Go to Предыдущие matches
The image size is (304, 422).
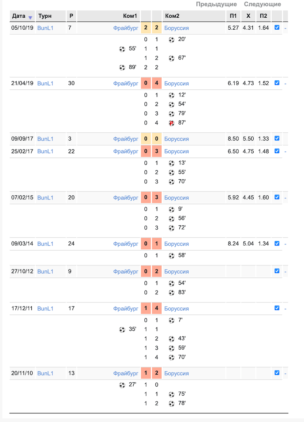216,4
